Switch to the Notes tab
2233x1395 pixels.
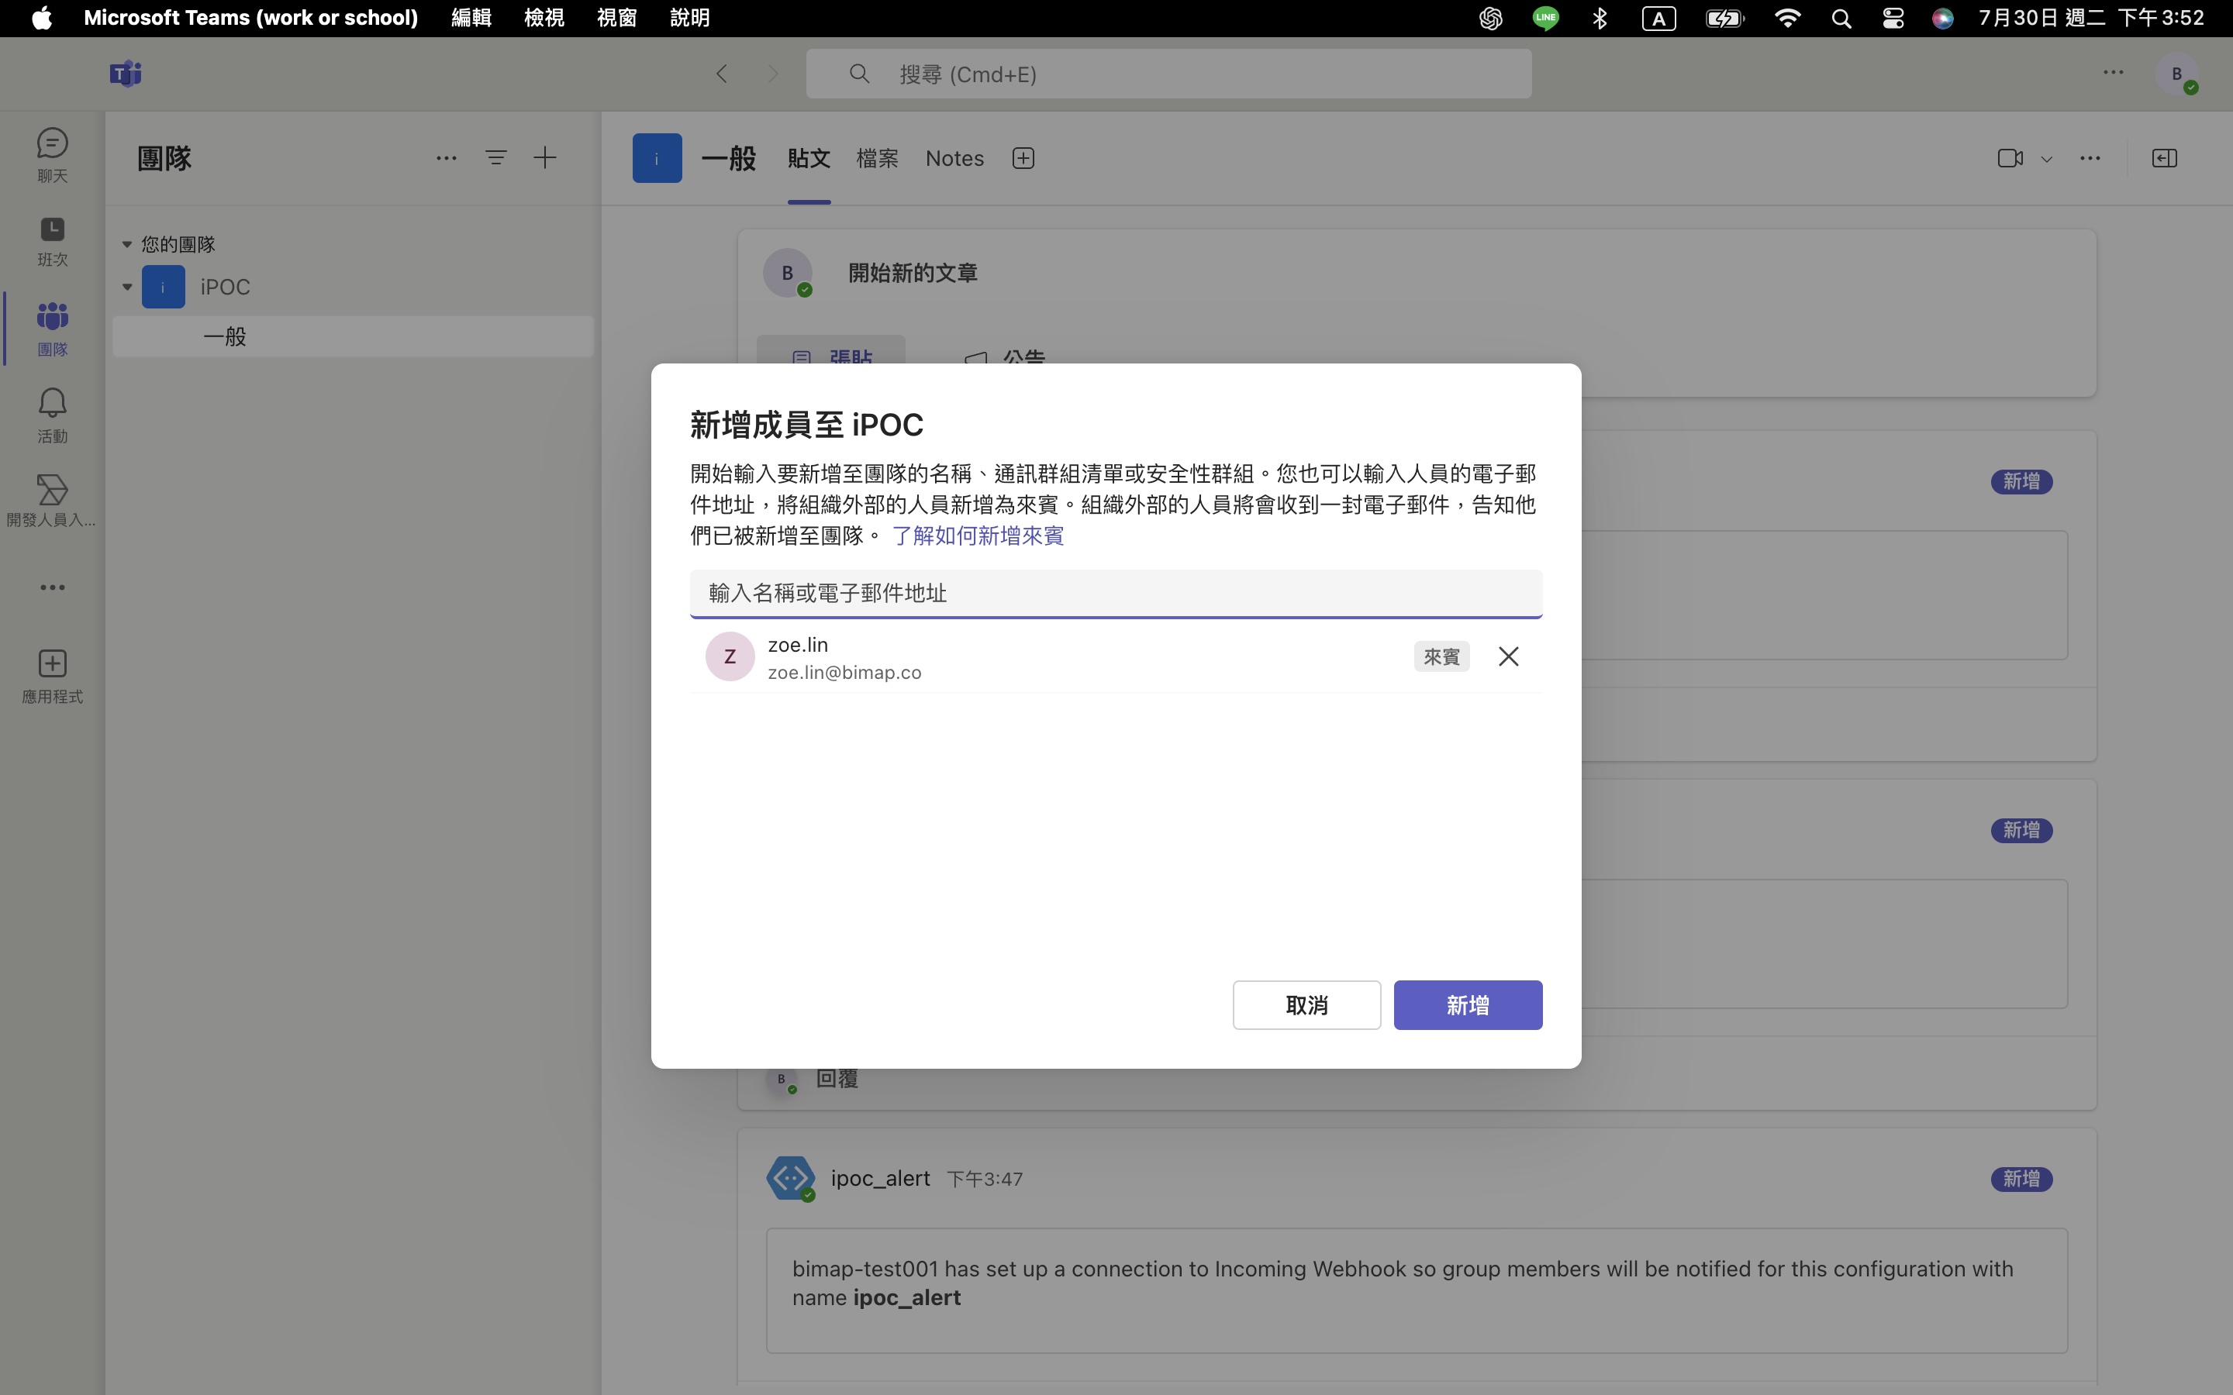point(955,159)
